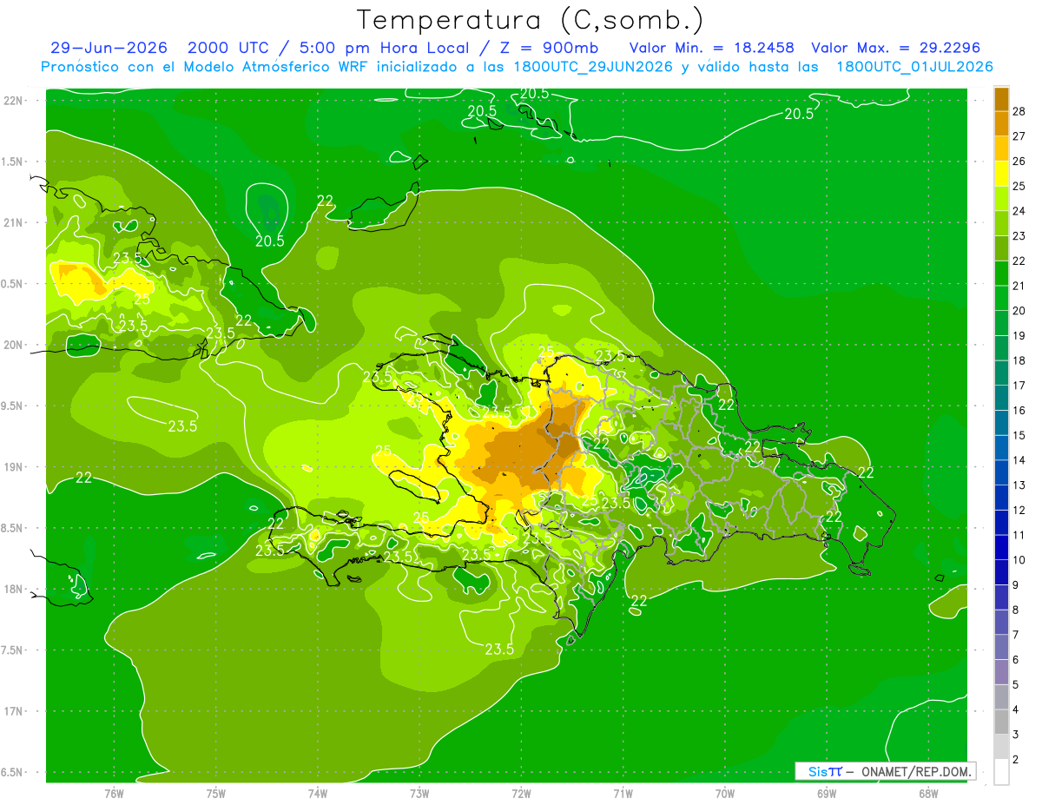Screen dimensions: 1042x805
Task: Click the "22N" latitude axis label
Action: pos(13,101)
